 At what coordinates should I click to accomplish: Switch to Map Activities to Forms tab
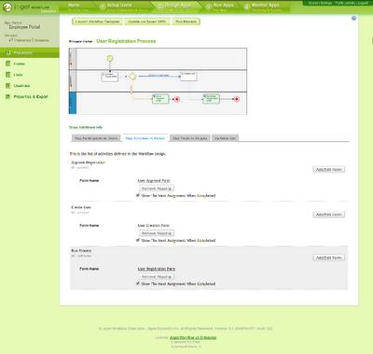click(145, 138)
